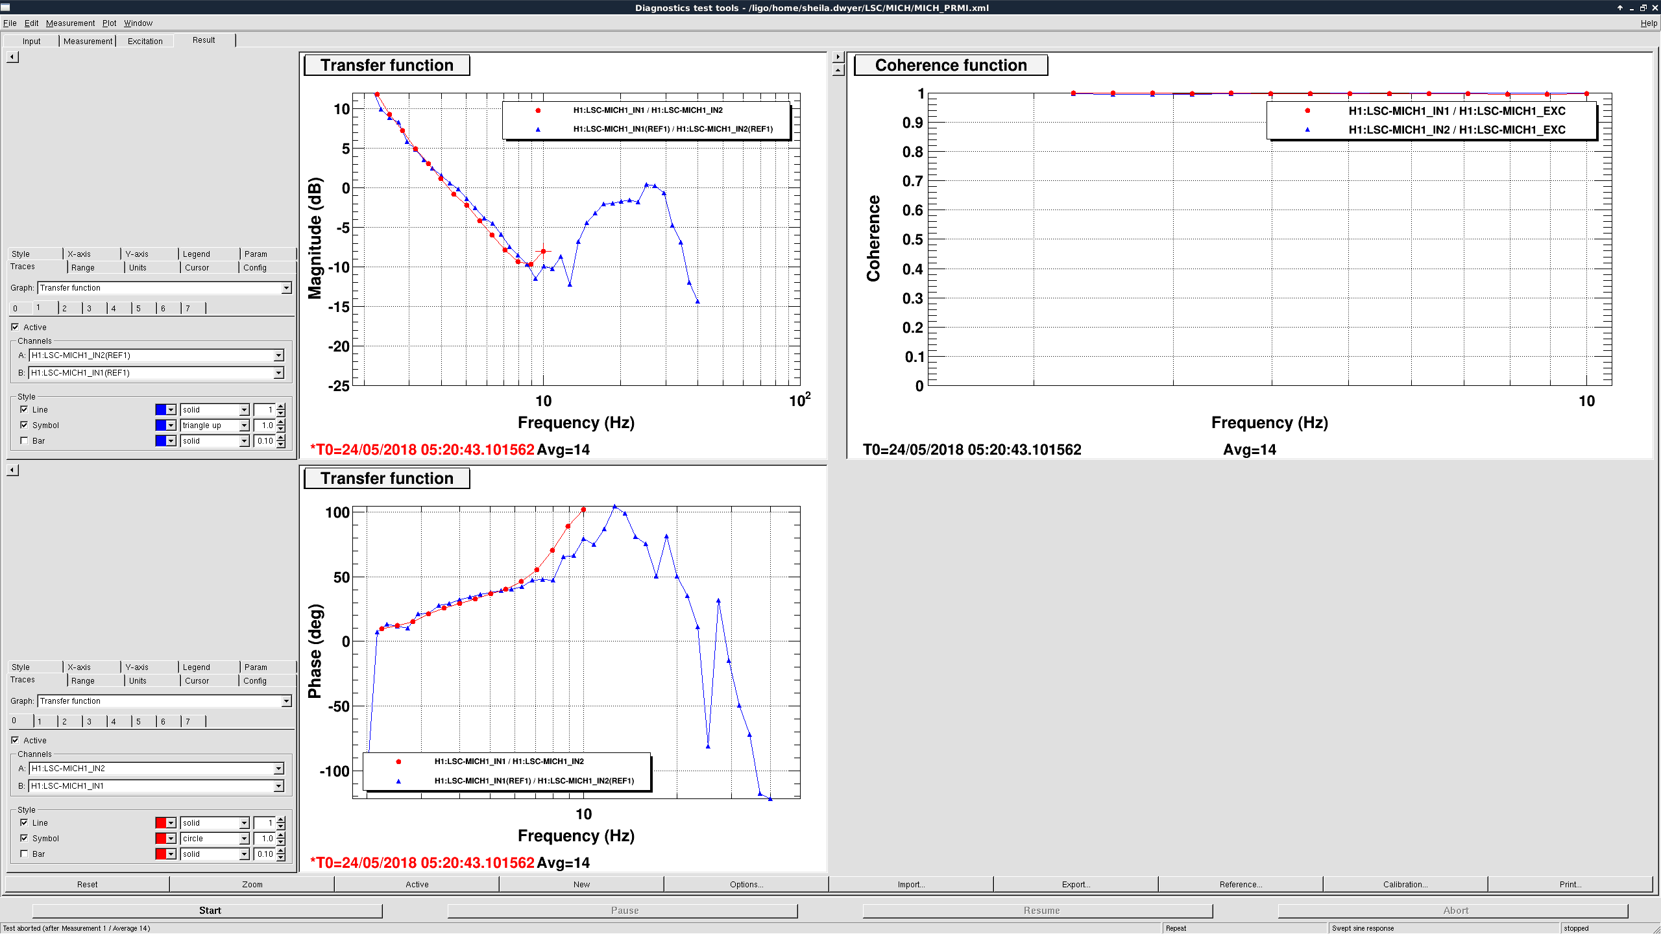Open the triangle up symbol style dropdown

(x=244, y=425)
